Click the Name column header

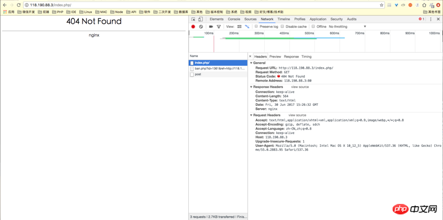(218, 56)
